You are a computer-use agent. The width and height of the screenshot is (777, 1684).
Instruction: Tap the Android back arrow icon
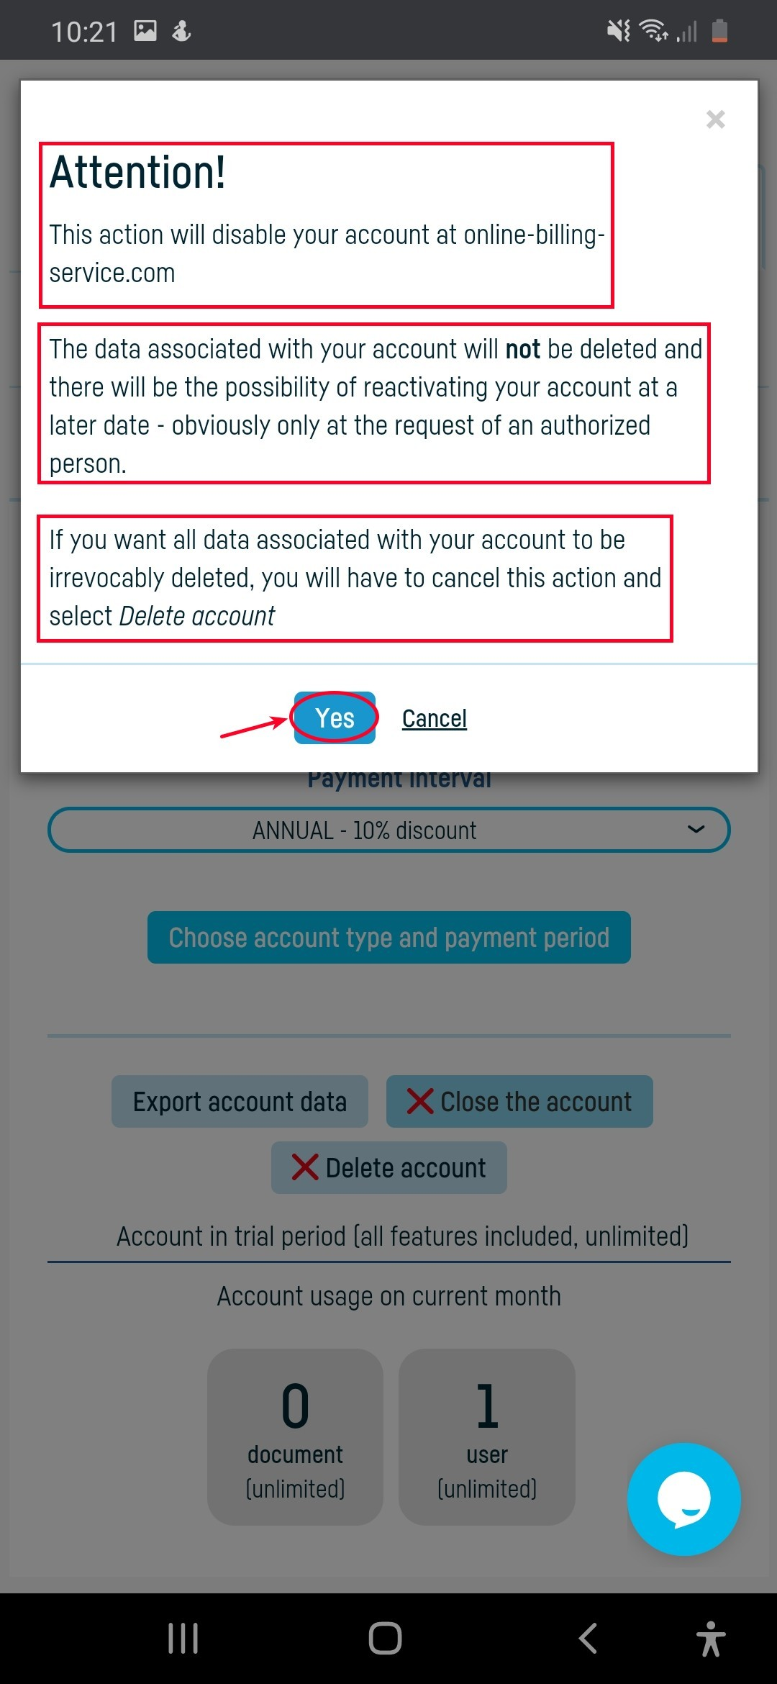[x=588, y=1639]
